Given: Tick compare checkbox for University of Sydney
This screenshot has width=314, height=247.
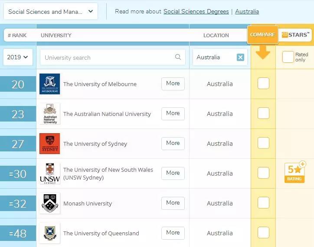Looking at the screenshot, I should (x=263, y=143).
